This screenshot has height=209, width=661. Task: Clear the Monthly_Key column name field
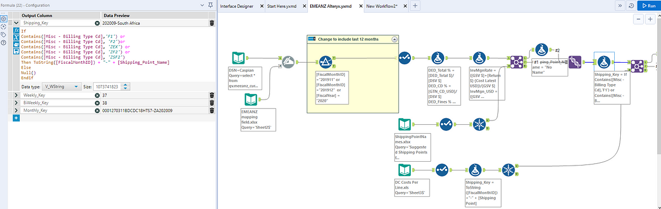pos(97,111)
